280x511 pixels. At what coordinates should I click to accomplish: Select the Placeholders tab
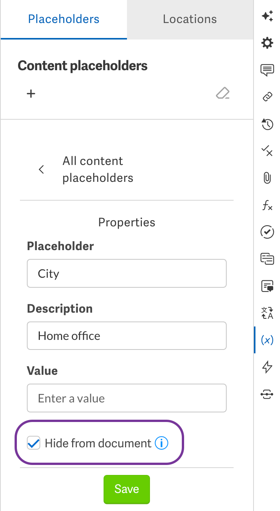[x=63, y=19]
